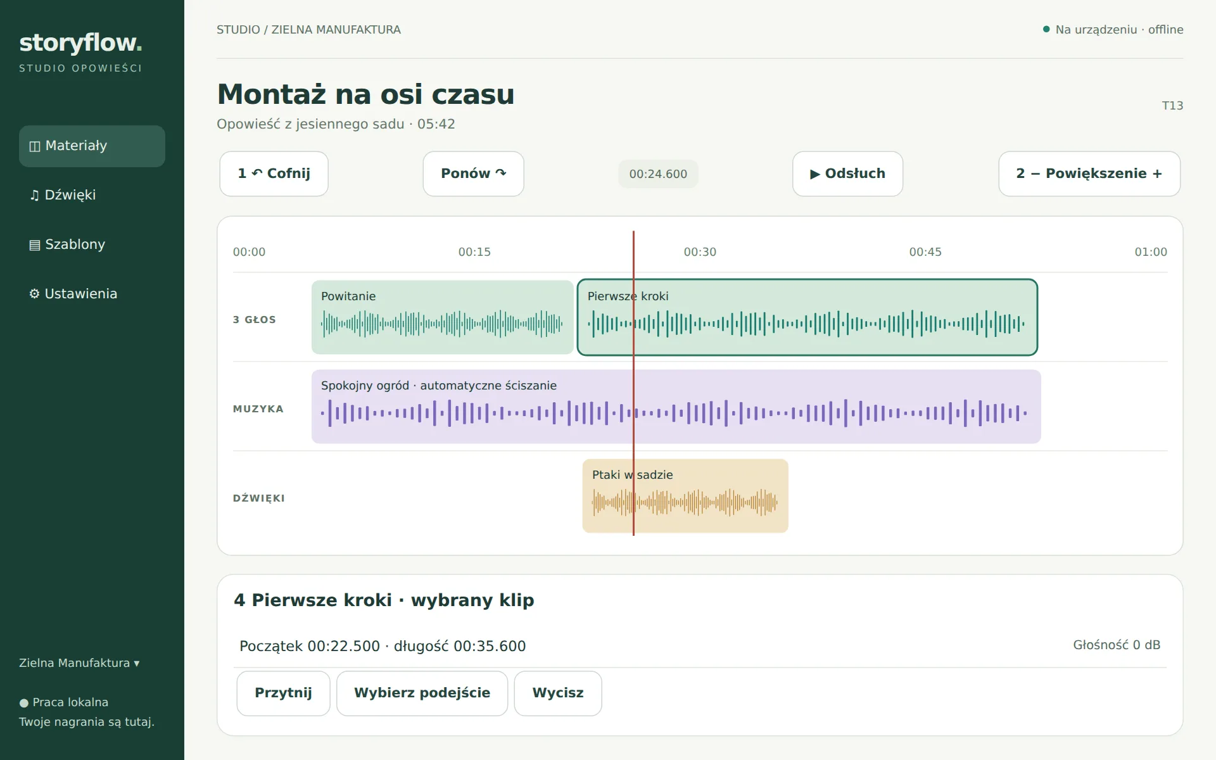Click the Pierwsze kroki wybrany klip heading
Screen dimensions: 1216x760
click(x=384, y=600)
